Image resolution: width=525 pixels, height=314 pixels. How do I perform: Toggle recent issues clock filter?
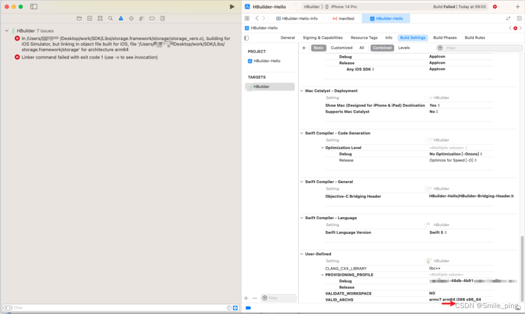[229, 308]
